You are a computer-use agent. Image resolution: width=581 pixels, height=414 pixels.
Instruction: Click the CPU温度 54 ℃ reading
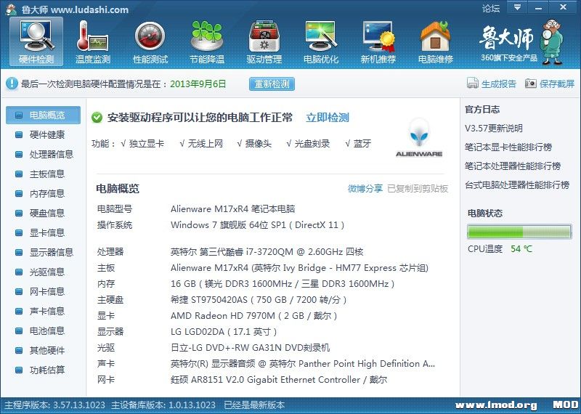coord(500,248)
